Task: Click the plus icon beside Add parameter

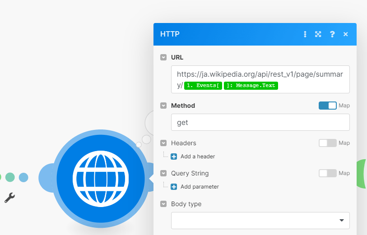Action: (174, 187)
